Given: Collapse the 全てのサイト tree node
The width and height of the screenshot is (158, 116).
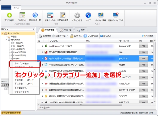Looking at the screenshot, I should tap(3, 33).
